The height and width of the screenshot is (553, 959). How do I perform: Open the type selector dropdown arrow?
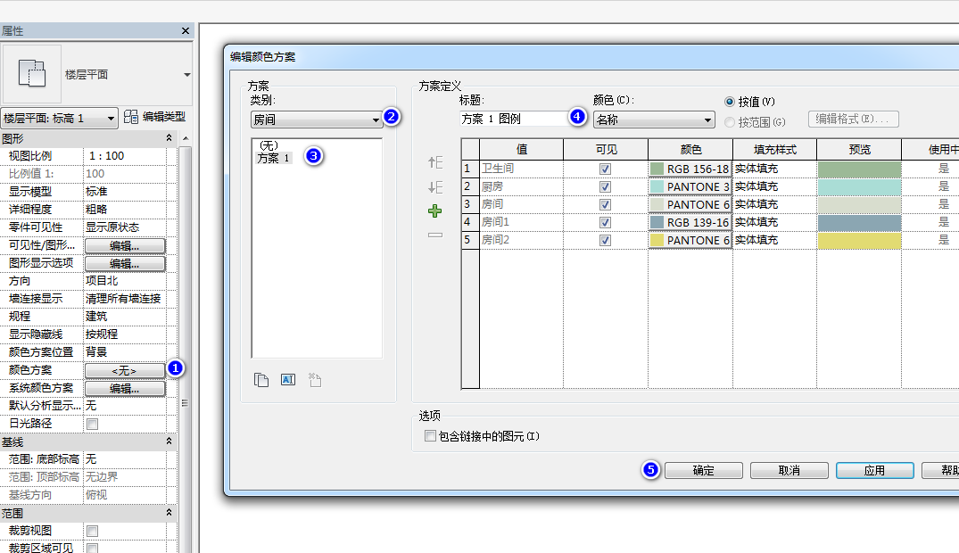[187, 75]
